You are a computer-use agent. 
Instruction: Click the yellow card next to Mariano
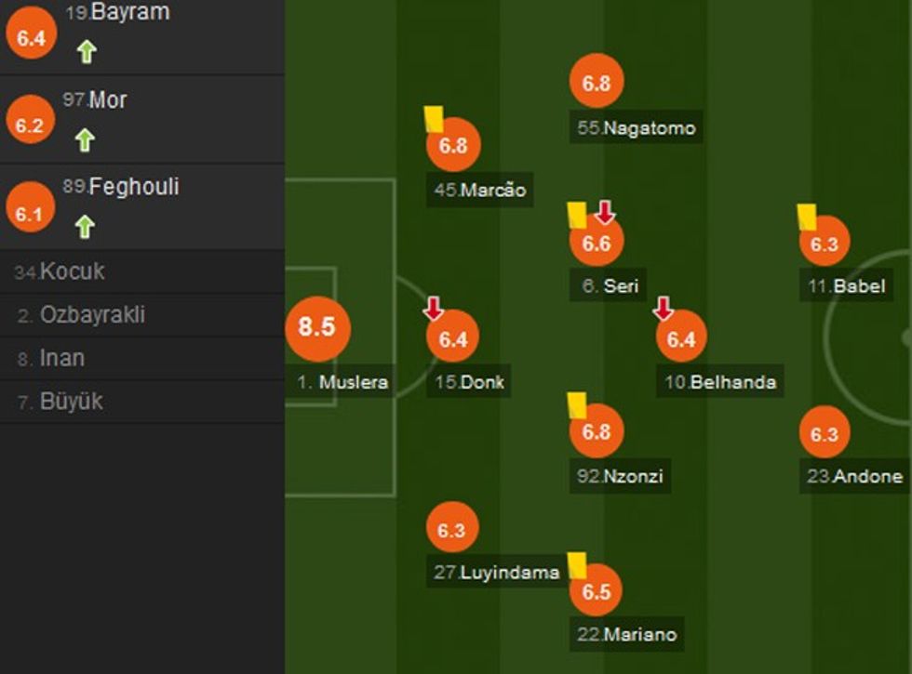577,564
